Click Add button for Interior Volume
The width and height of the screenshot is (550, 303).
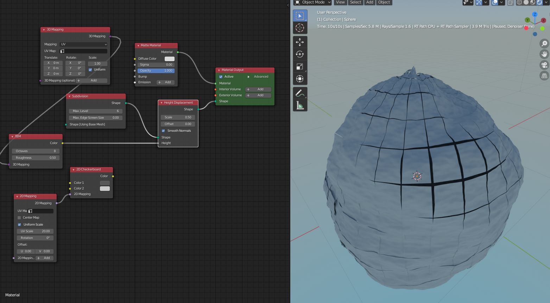coord(258,89)
